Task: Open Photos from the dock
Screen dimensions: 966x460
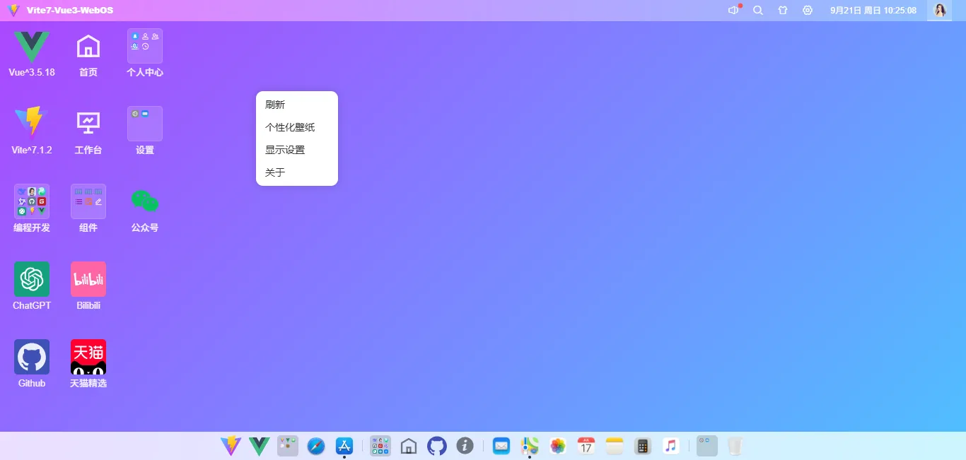Action: (x=557, y=446)
